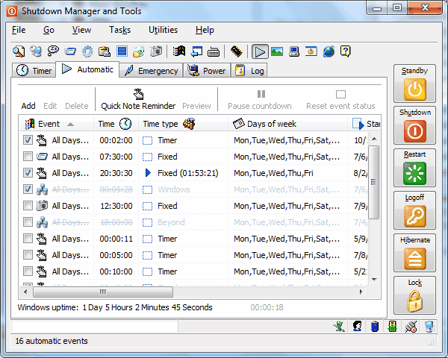The height and width of the screenshot is (358, 448).
Task: Click the unplugged cable status bar icon
Action: pos(411,327)
